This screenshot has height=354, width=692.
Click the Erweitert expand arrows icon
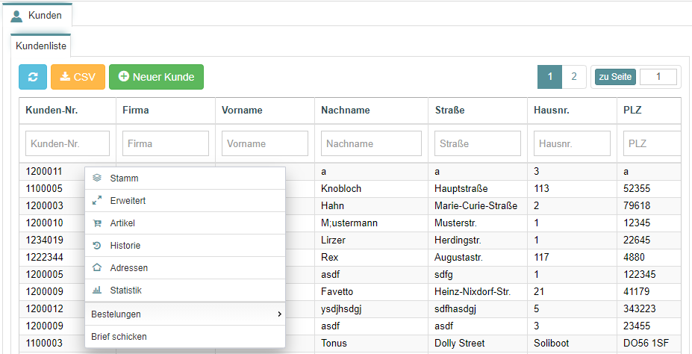pos(97,200)
